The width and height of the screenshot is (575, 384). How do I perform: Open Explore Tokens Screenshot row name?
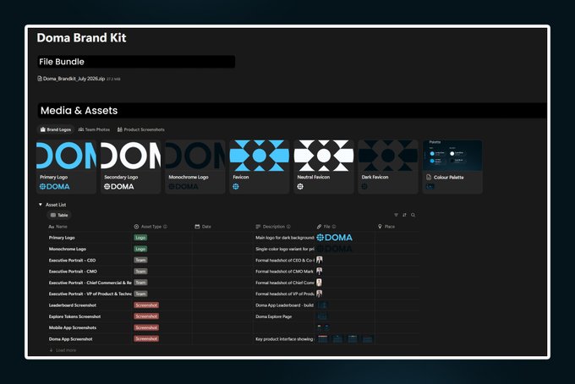tap(74, 316)
